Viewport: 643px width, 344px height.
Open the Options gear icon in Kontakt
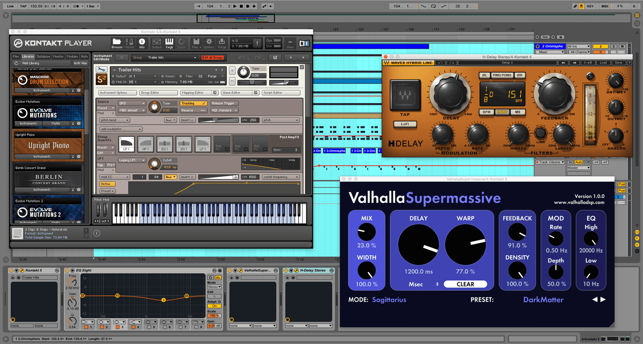tap(209, 43)
